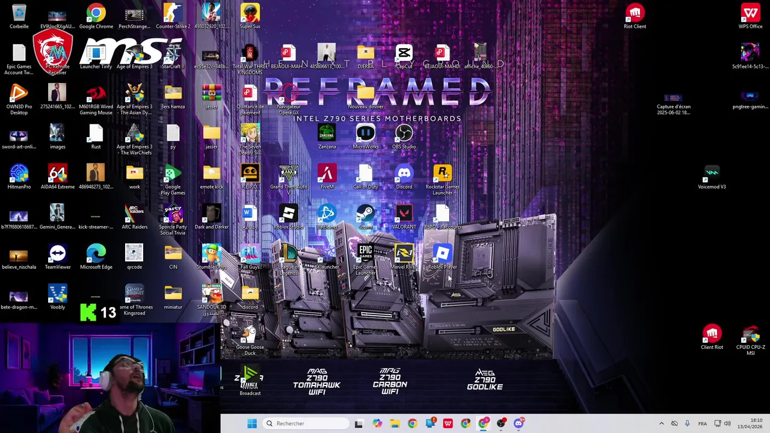770x433 pixels.
Task: Open the Zanzana desktop shortcut
Action: 327,137
